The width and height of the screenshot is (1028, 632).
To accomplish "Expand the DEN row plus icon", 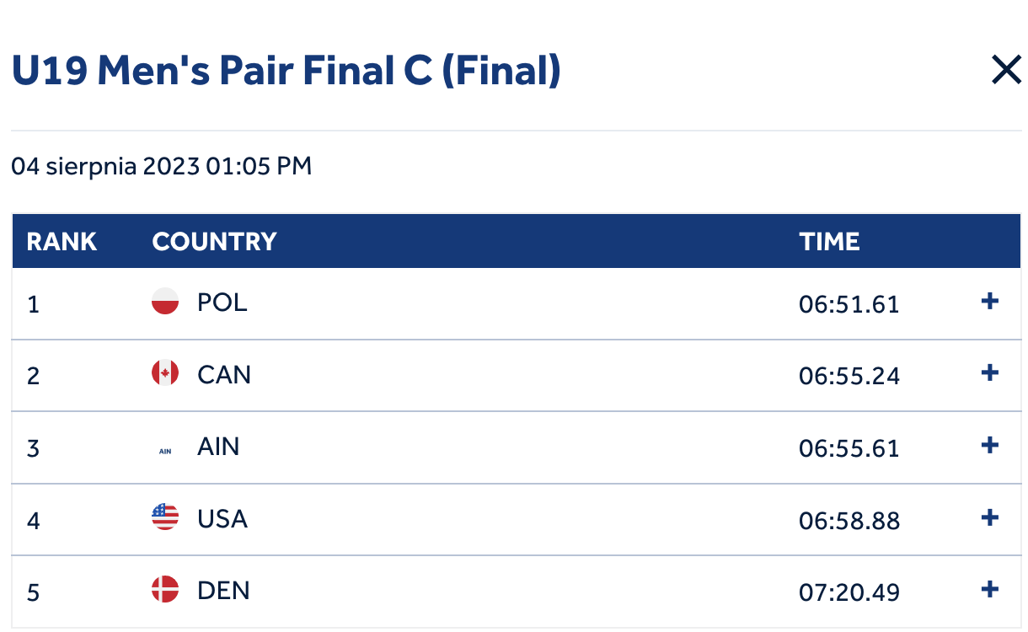I will [990, 589].
